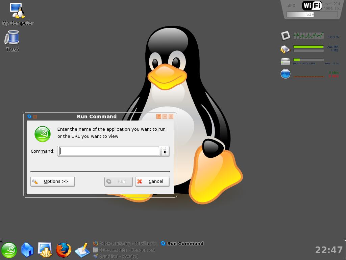The width and height of the screenshot is (346, 260).
Task: Click the total: 14417 MB disk text
Action: [304, 63]
